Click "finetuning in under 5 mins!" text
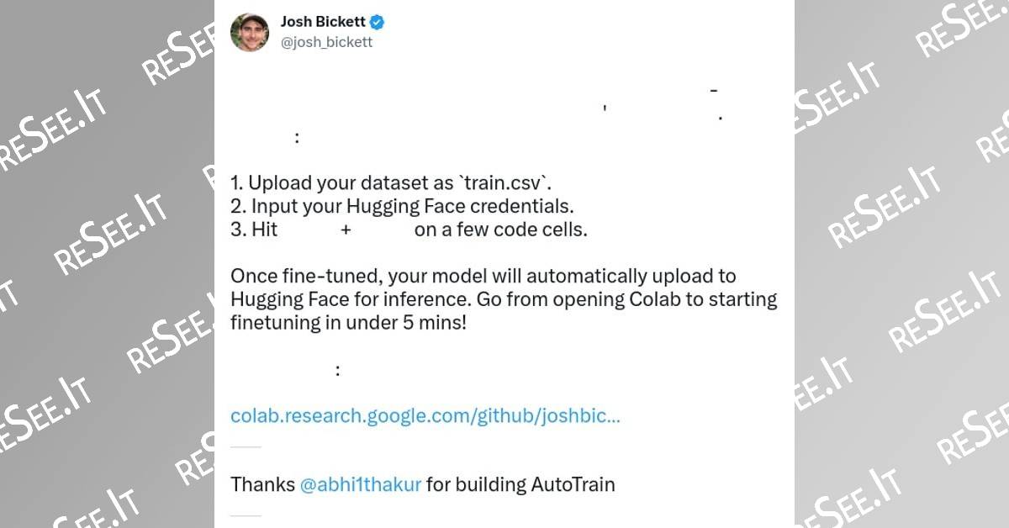The width and height of the screenshot is (1009, 528). [348, 323]
